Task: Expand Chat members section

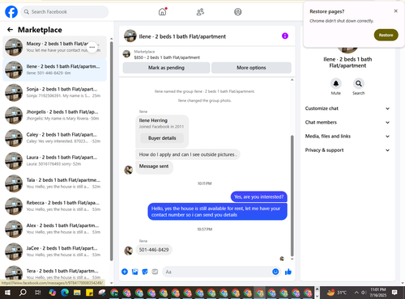Action: [x=347, y=122]
